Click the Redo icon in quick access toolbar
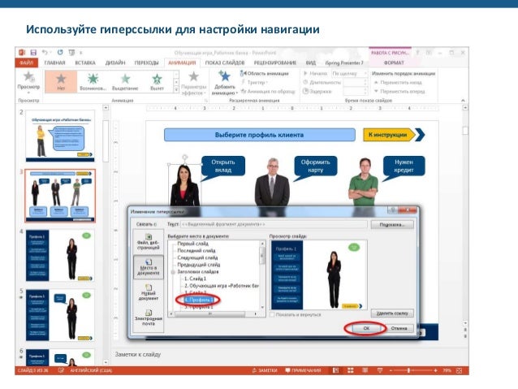 click(x=60, y=53)
